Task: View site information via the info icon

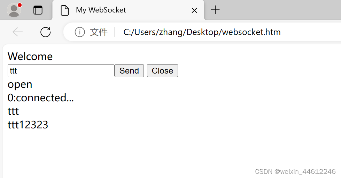Action: pos(80,32)
